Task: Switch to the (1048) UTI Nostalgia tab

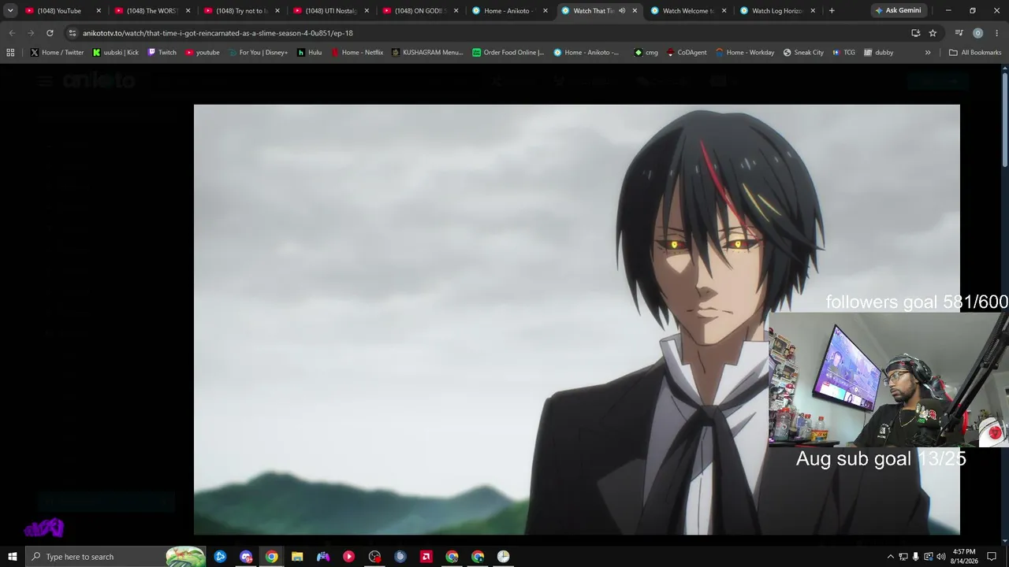Action: pyautogui.click(x=331, y=11)
